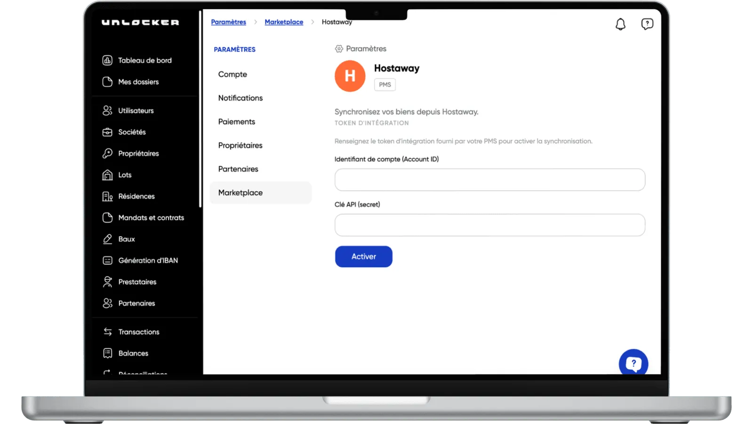753x424 pixels.
Task: Click the Mandats et contrats icon
Action: 107,218
